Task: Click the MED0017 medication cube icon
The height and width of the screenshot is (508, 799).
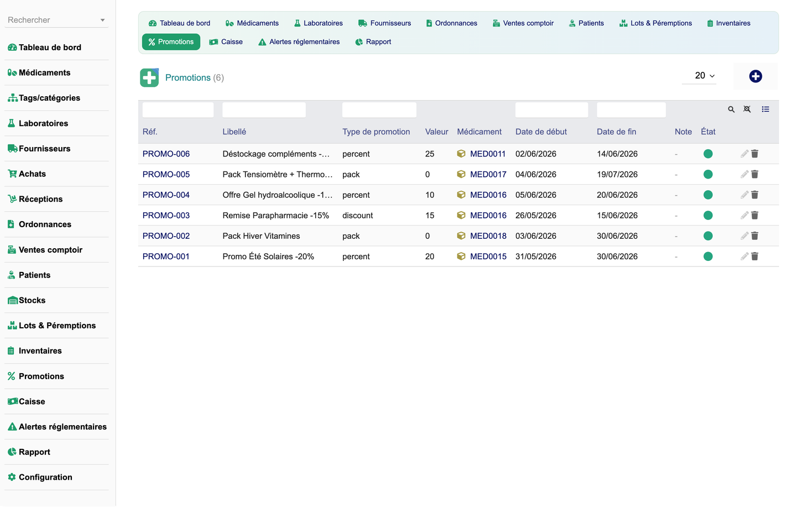Action: click(461, 174)
